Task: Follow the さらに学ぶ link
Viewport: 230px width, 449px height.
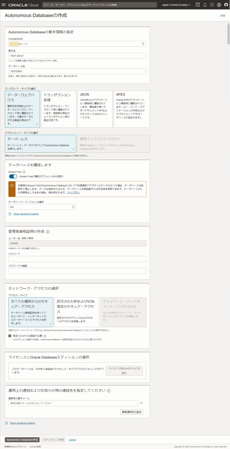Action: pyautogui.click(x=74, y=192)
